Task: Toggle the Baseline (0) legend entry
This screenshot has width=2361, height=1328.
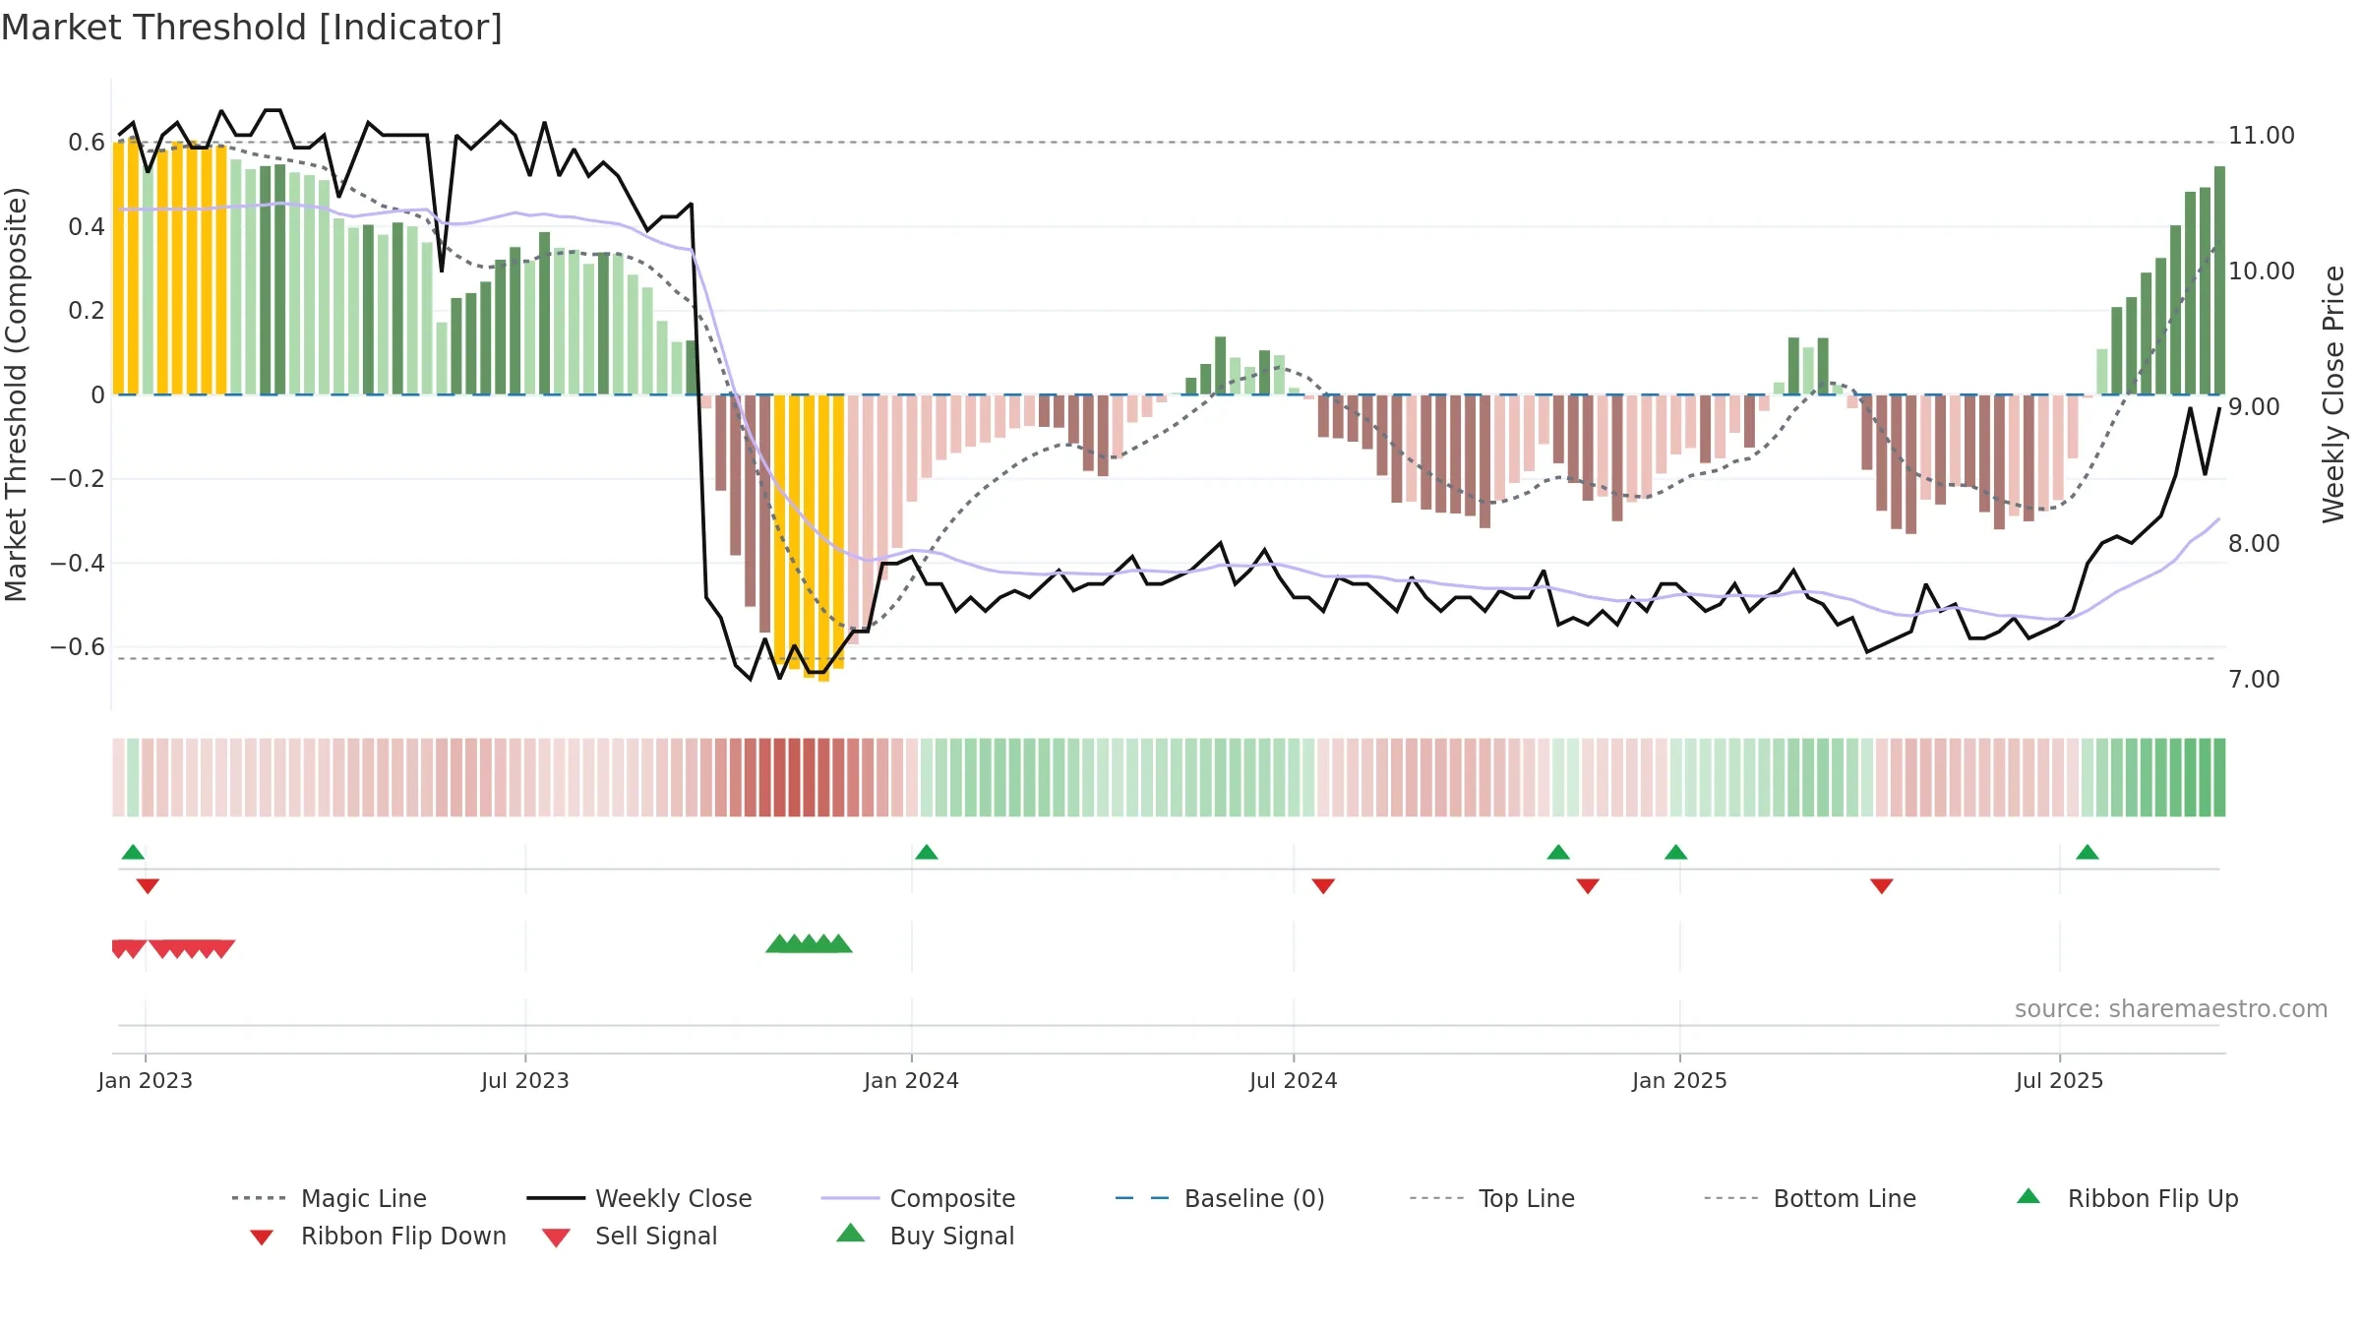Action: pos(1220,1198)
